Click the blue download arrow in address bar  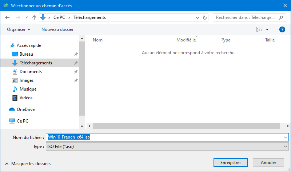[43, 17]
